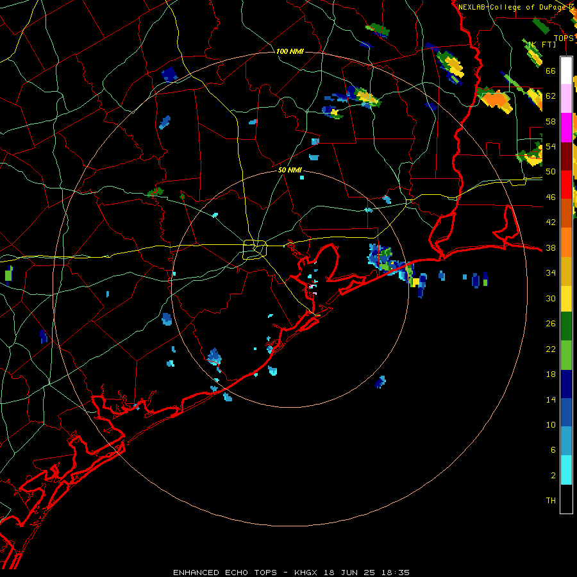
Task: Click the 42 legend value
Action: click(x=551, y=222)
